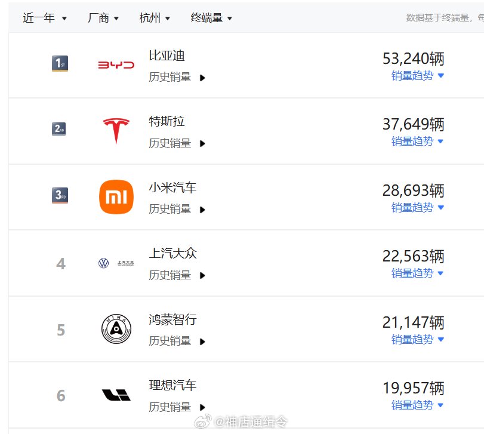The height and width of the screenshot is (434, 484).
Task: Click the Xiaomi MI orange logo
Action: point(116,197)
